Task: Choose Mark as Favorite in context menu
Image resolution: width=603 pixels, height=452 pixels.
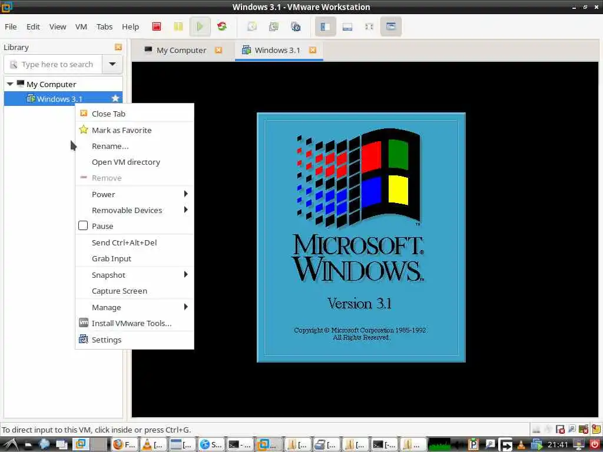Action: (134, 130)
